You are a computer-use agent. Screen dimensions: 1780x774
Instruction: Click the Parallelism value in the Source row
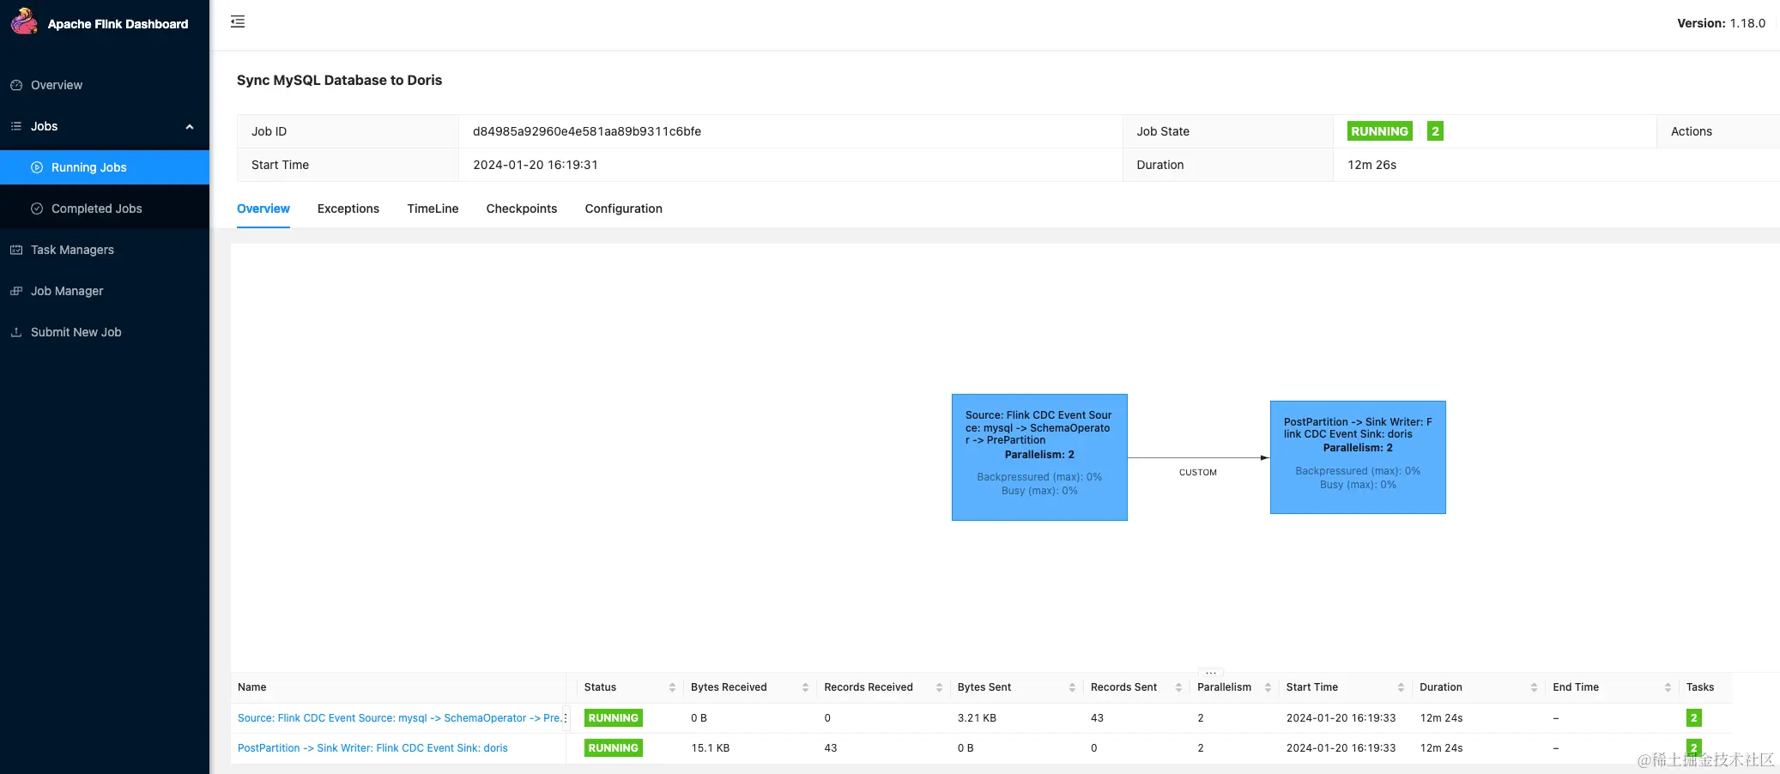1201,718
